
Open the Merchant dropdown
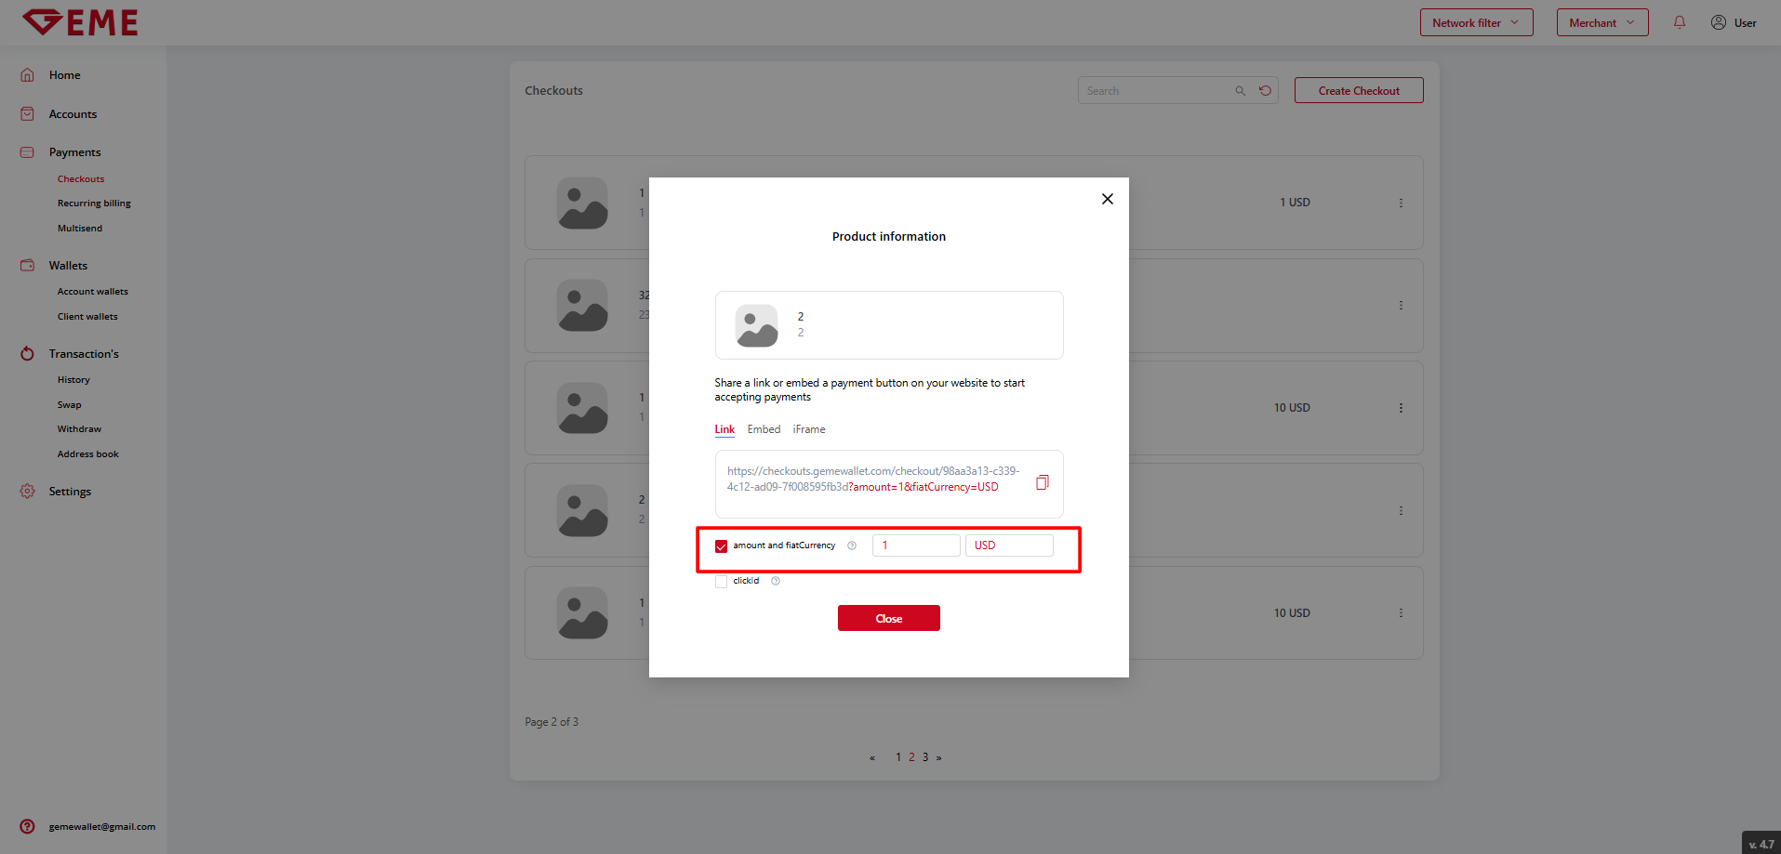pos(1602,22)
